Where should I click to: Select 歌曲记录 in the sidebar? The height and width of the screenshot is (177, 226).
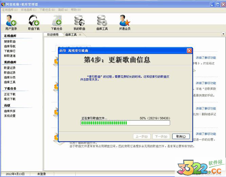10,73
